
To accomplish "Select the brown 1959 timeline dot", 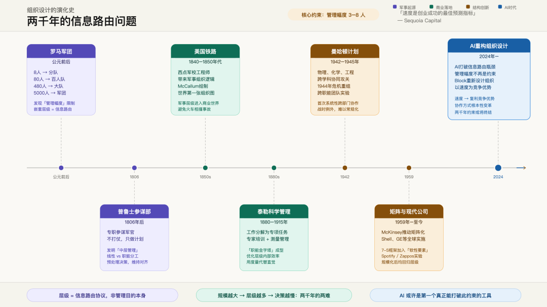I will tap(409, 167).
